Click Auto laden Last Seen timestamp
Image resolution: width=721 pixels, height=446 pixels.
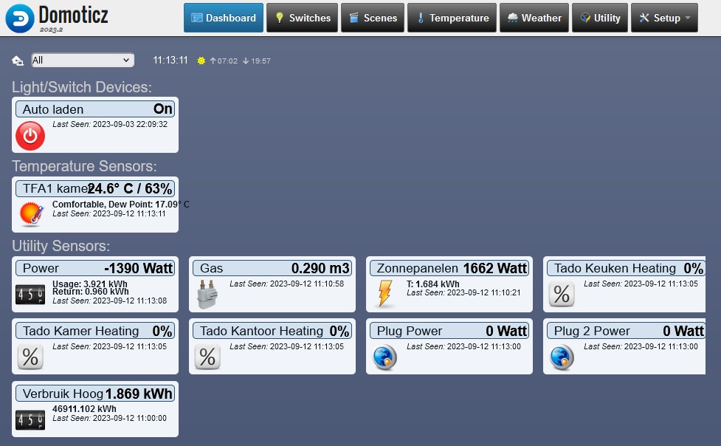[x=110, y=124]
